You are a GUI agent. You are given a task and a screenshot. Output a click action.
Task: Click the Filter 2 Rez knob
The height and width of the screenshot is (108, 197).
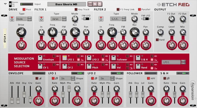tap(135, 32)
